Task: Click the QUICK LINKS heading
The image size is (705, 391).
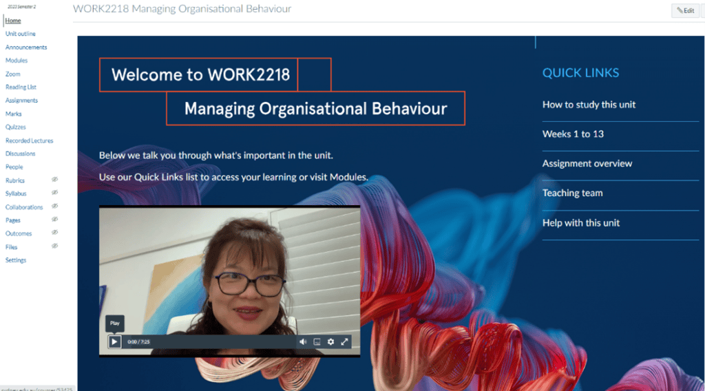Action: click(580, 73)
